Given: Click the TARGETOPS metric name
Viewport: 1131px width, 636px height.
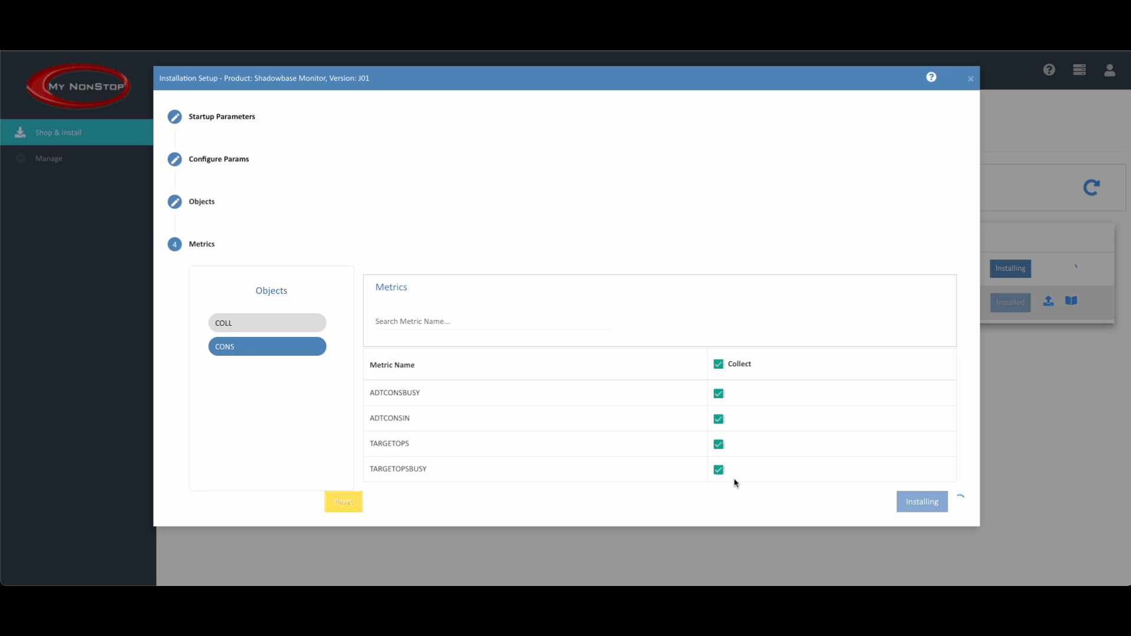Looking at the screenshot, I should click(x=389, y=443).
